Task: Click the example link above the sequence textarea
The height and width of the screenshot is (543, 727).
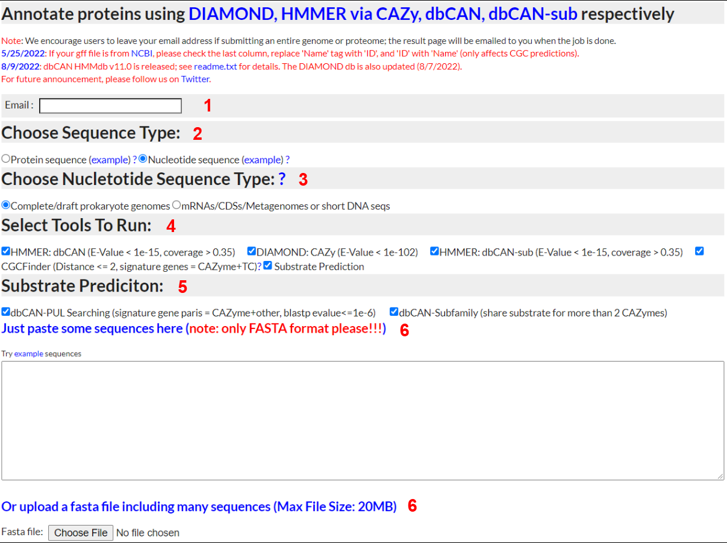Action: 28,354
